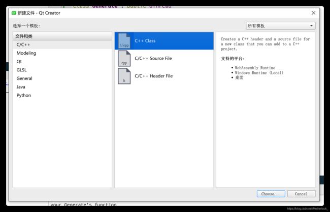This screenshot has height=212, width=330.
Task: Click the WebAssembly Runtime platform entry
Action: tap(255, 68)
